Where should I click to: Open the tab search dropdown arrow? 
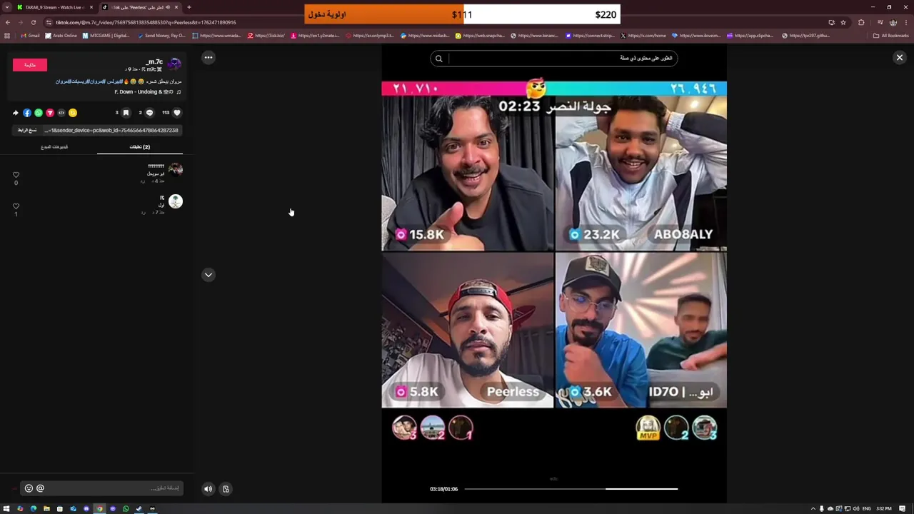6,7
